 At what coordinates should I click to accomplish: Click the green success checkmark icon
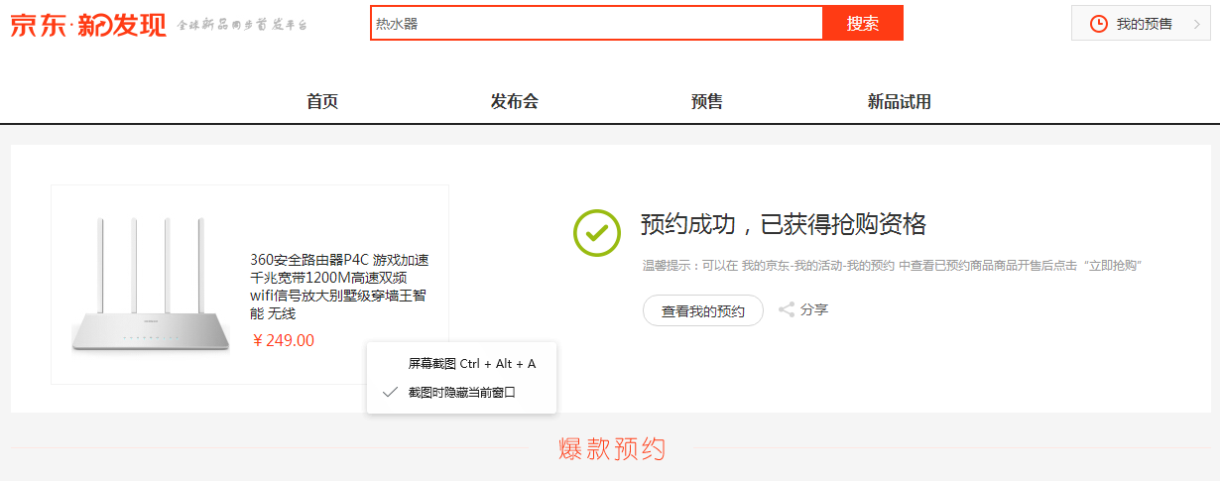(597, 233)
